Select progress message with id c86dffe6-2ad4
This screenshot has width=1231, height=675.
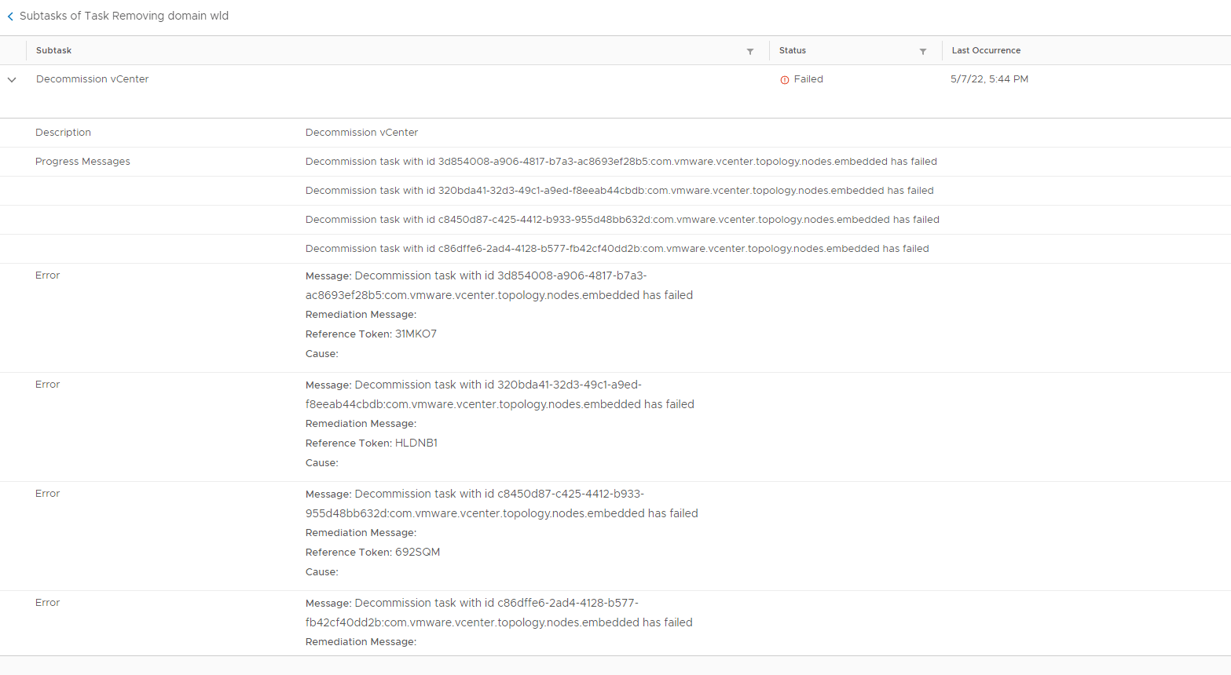pyautogui.click(x=617, y=249)
